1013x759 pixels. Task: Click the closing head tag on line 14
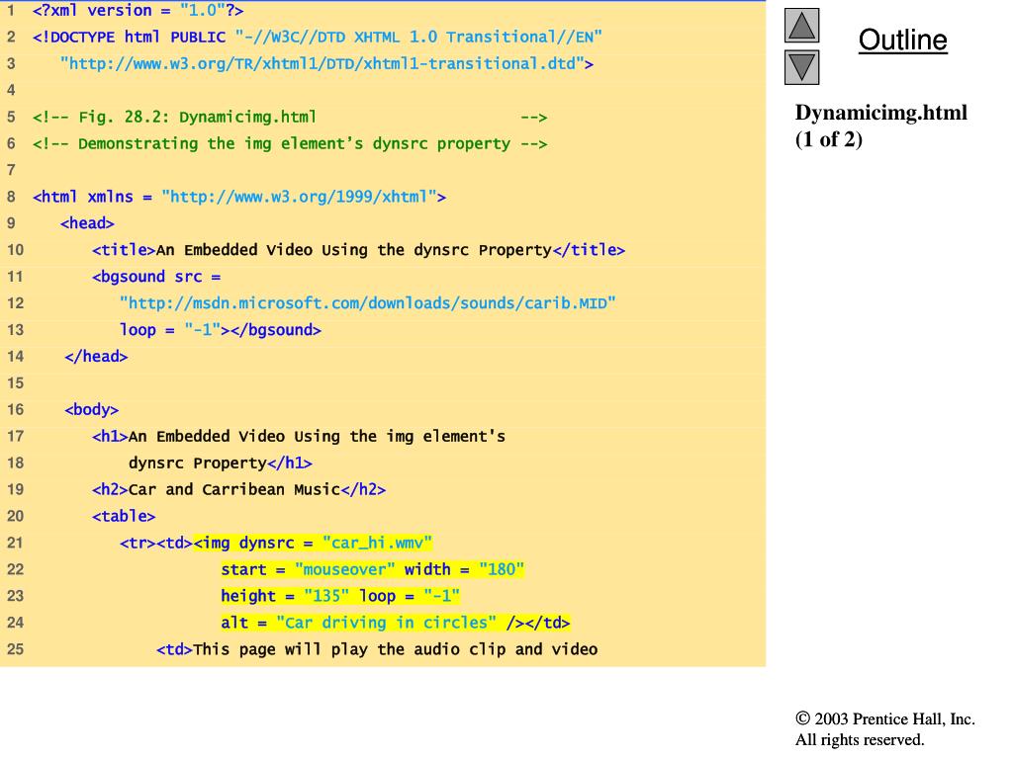(96, 356)
